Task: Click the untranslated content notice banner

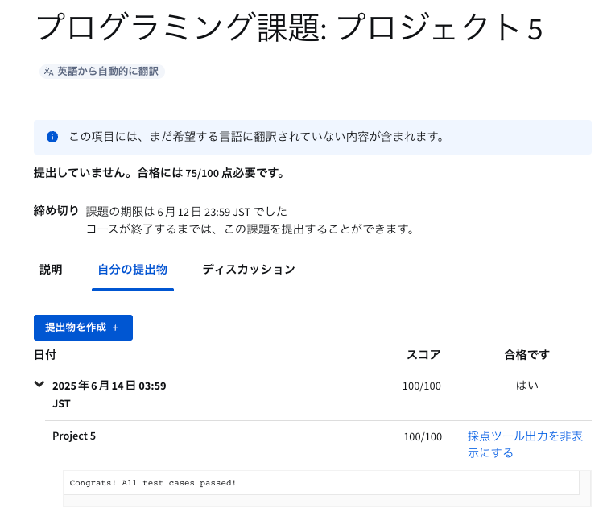Action: point(312,137)
